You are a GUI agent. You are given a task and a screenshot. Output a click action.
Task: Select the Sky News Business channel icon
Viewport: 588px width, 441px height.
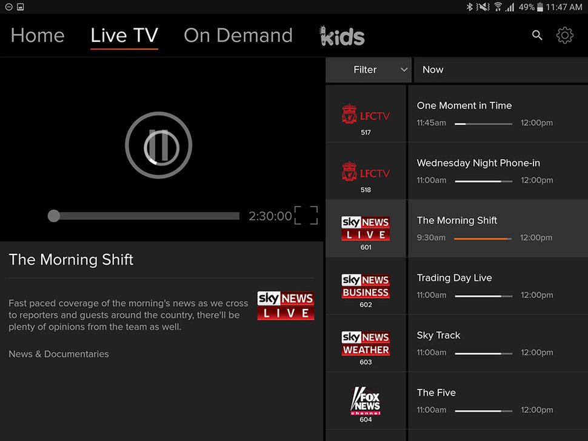coord(366,286)
